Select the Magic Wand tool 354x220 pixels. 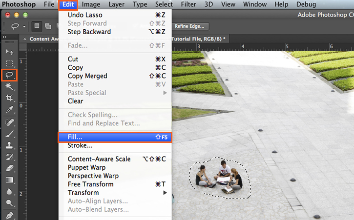pos(9,87)
